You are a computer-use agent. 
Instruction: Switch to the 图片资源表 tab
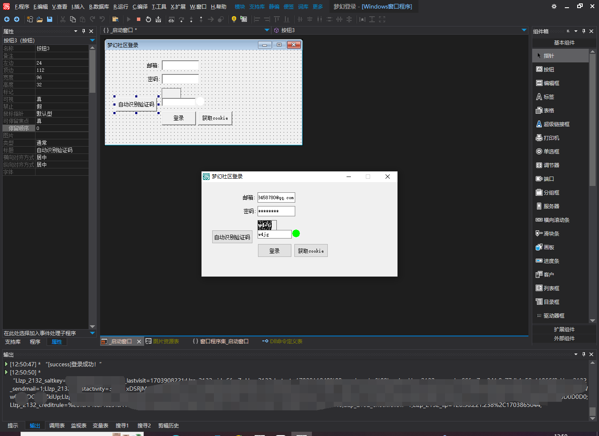pyautogui.click(x=166, y=342)
